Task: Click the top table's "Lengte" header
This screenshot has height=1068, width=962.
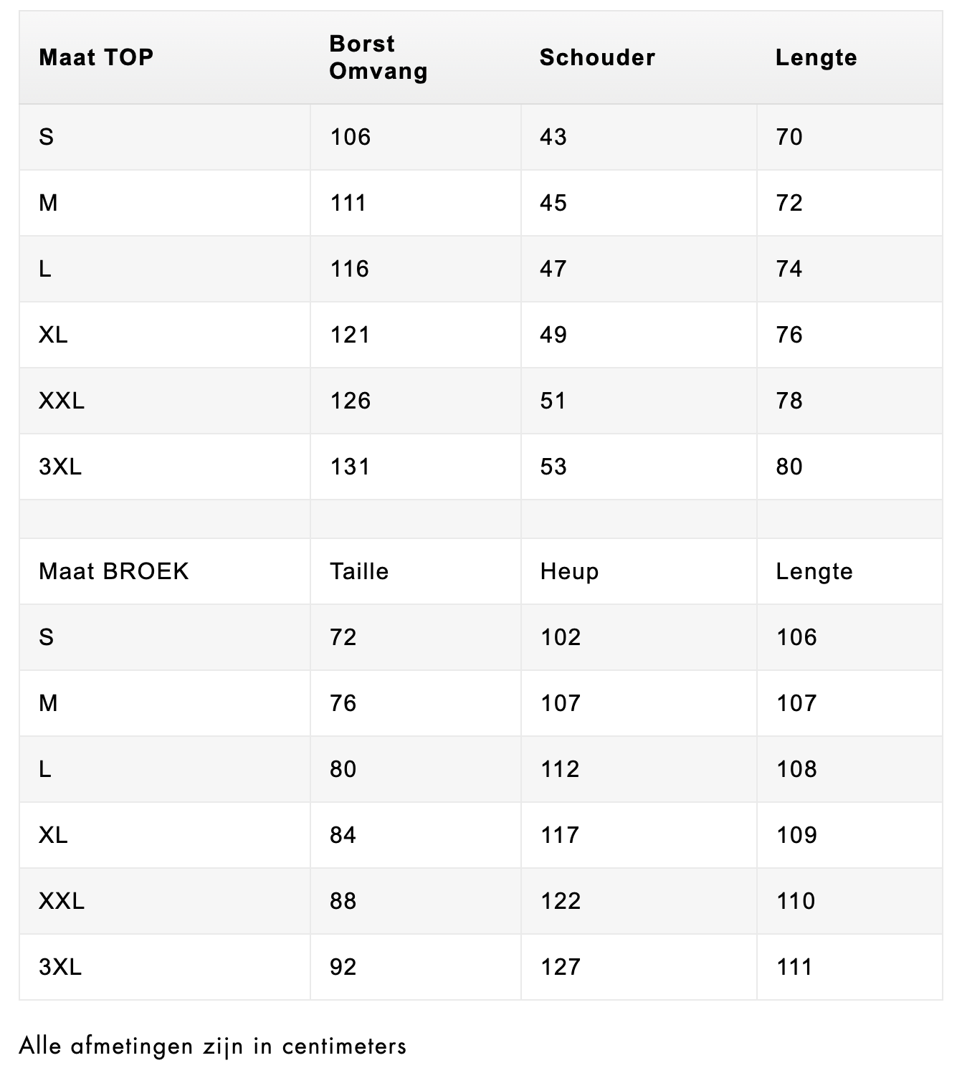Action: (816, 57)
